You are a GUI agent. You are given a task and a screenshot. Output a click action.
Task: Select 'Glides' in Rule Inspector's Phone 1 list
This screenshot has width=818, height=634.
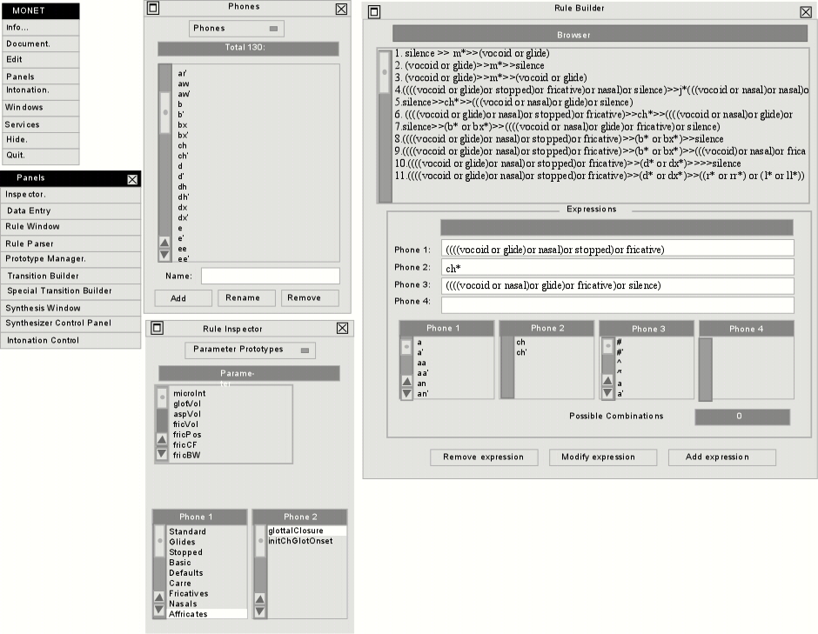[x=182, y=542]
